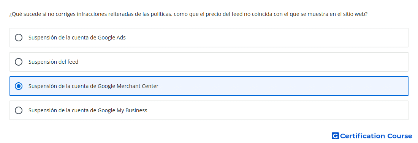Pick the Google My Business radio button
This screenshot has width=418, height=143.
(19, 110)
